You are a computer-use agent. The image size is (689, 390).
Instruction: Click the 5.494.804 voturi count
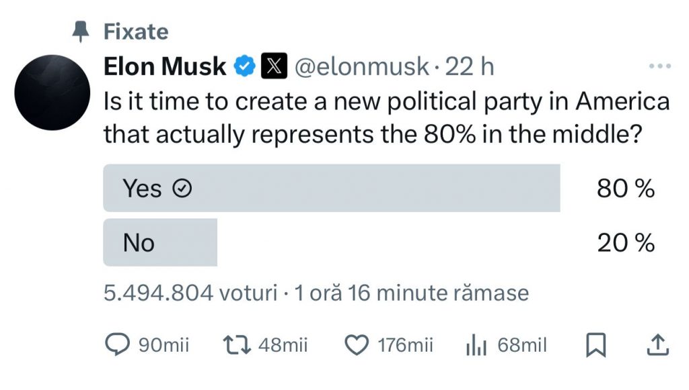[x=190, y=293]
